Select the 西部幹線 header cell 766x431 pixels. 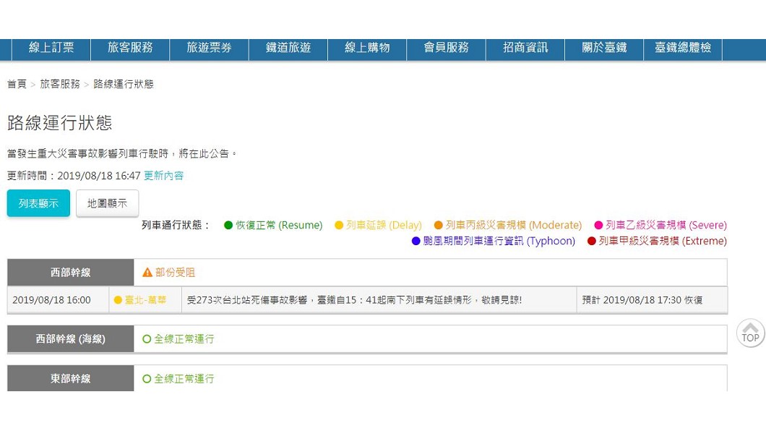click(70, 272)
